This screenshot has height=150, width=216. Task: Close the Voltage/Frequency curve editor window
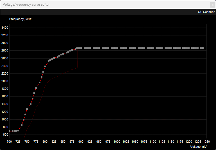(x=213, y=5)
